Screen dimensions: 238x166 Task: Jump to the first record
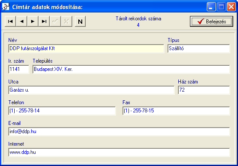coord(10,21)
